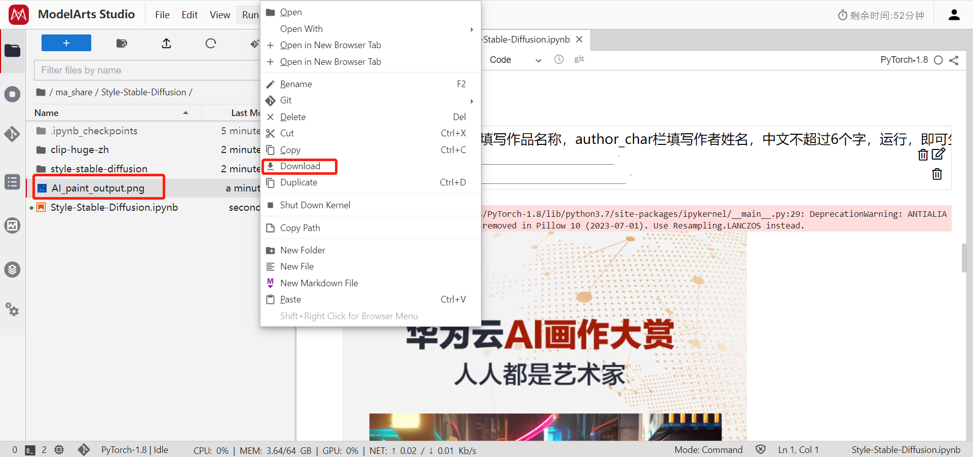
Task: Select Copy Path in the context menu
Action: [x=370, y=228]
